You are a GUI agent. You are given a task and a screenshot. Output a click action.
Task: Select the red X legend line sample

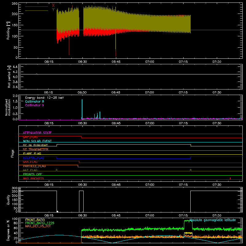(x=37, y=6)
